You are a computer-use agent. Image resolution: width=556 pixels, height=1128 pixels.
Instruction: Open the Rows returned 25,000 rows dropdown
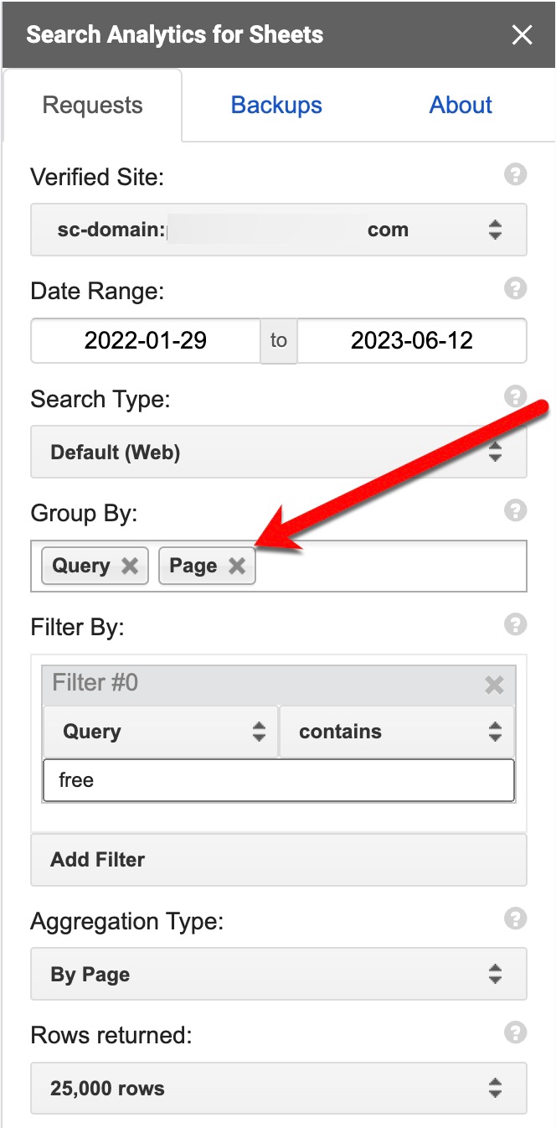point(278,1089)
